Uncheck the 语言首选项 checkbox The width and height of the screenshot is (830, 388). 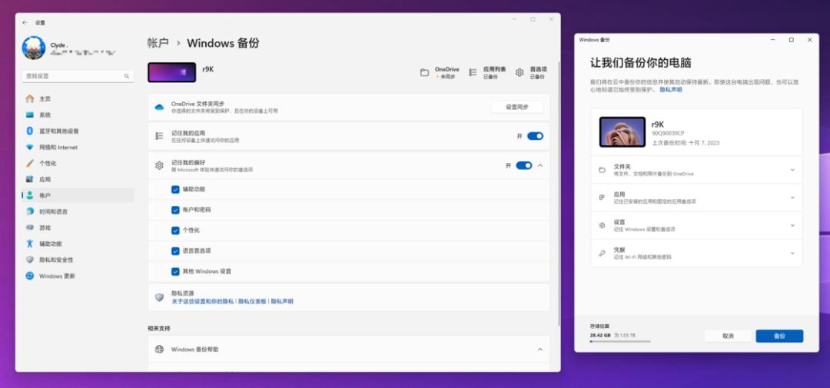point(175,251)
